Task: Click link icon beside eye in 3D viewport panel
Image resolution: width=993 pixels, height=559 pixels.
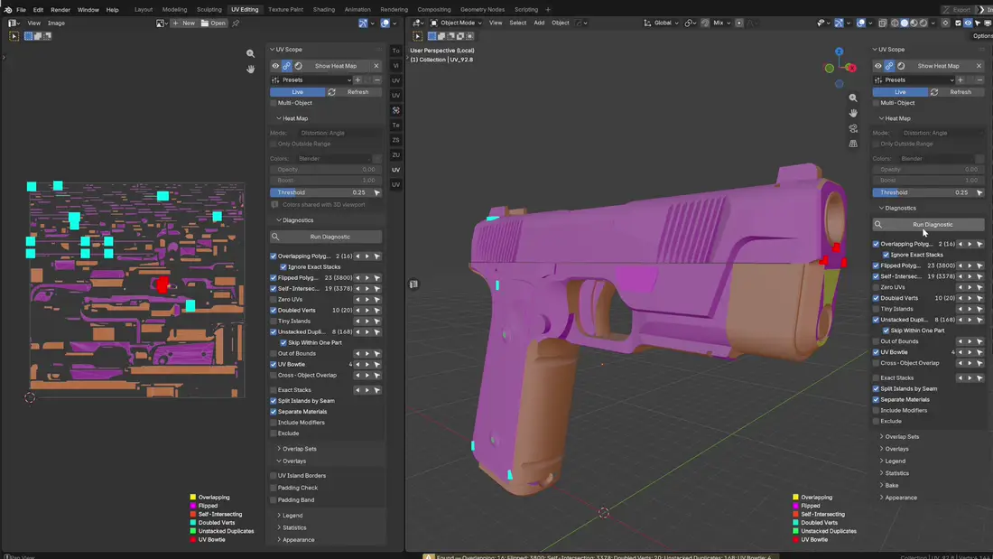Action: (889, 66)
